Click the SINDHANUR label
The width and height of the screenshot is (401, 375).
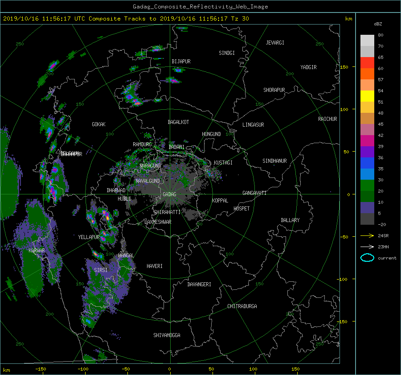274,161
